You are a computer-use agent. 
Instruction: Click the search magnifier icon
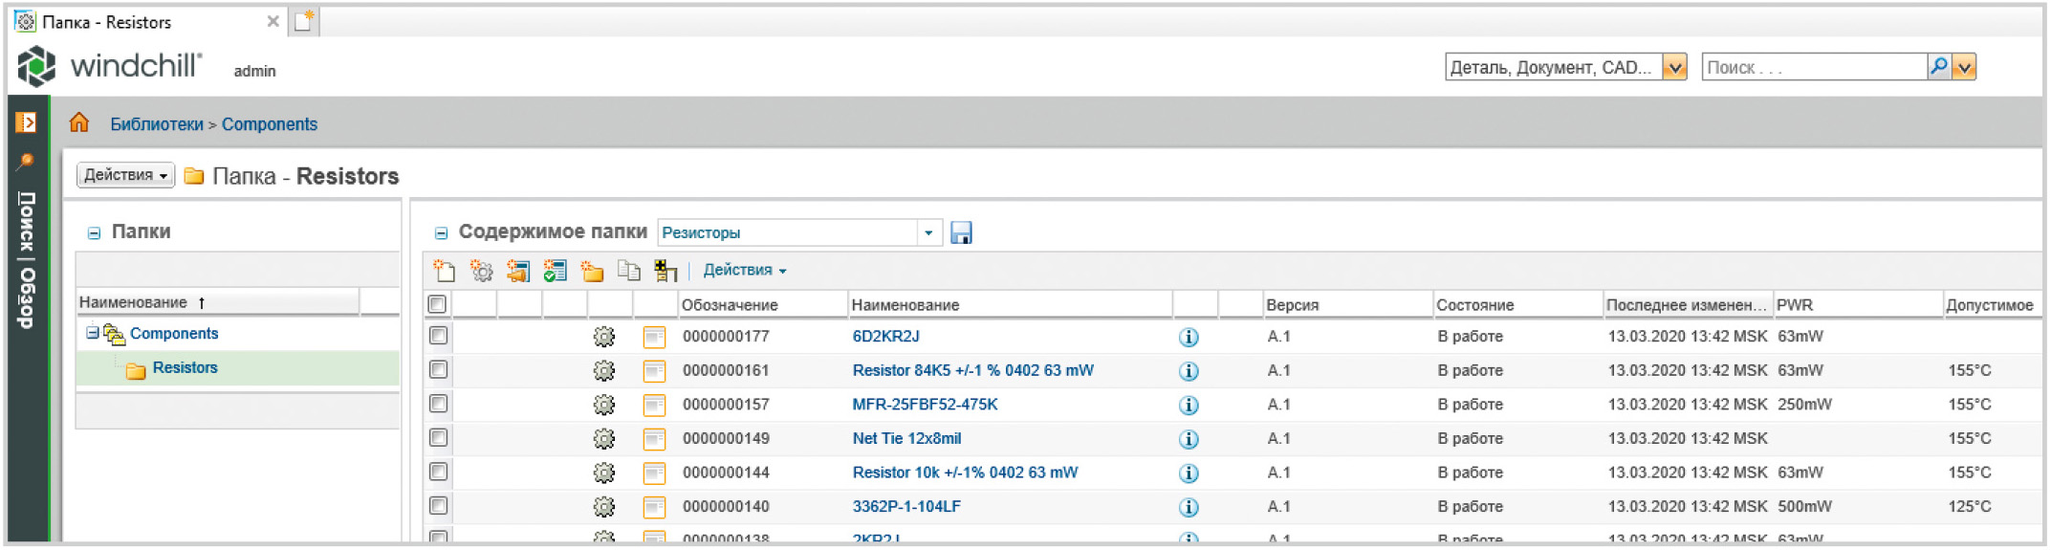click(x=1938, y=67)
